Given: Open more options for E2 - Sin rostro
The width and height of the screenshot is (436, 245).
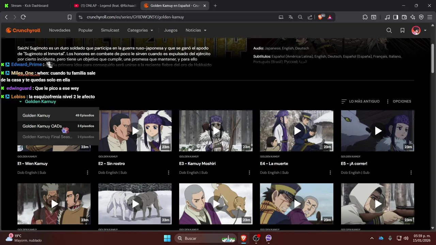Looking at the screenshot, I should (169, 173).
